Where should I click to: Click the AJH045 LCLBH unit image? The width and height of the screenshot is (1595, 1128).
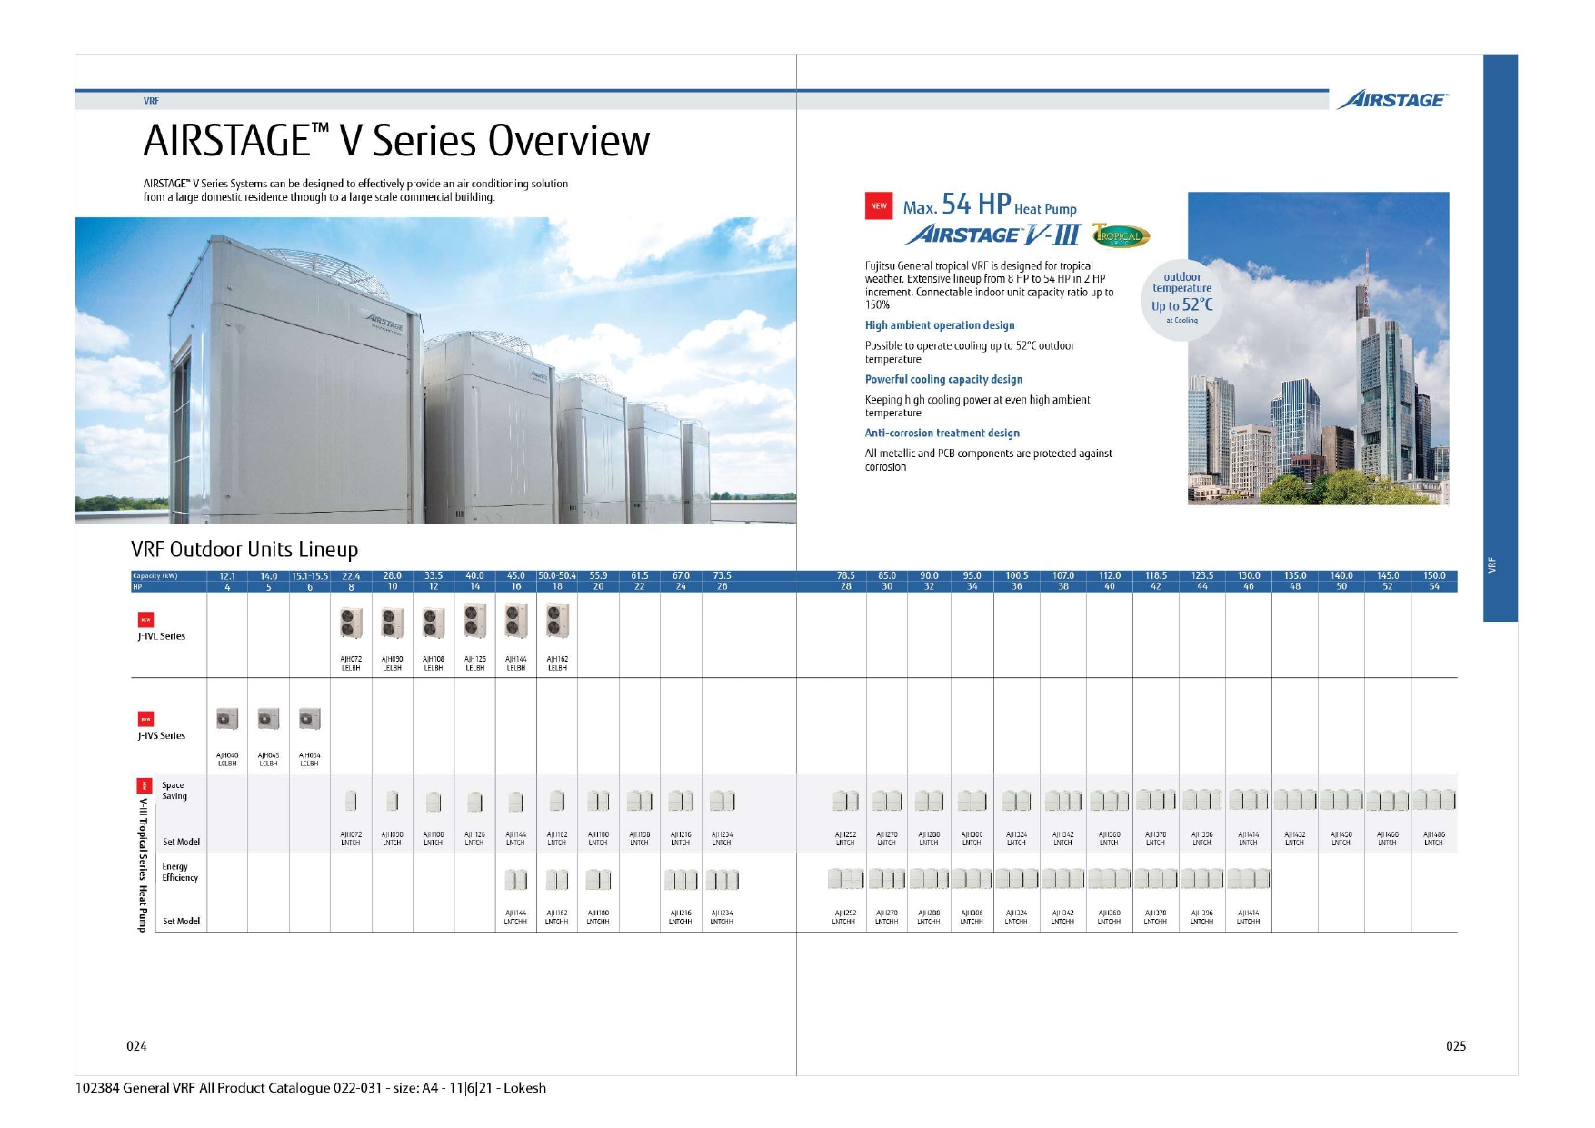click(x=268, y=719)
